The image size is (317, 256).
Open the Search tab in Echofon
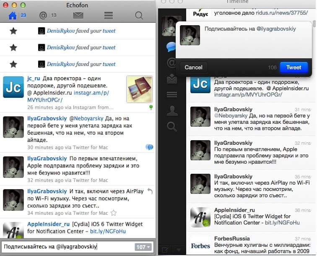(x=139, y=16)
